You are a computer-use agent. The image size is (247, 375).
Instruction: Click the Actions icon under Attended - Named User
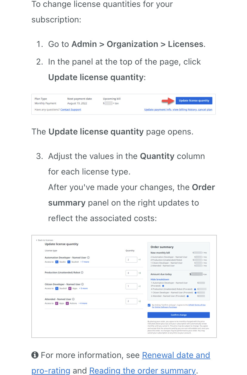pyautogui.click(x=67, y=303)
